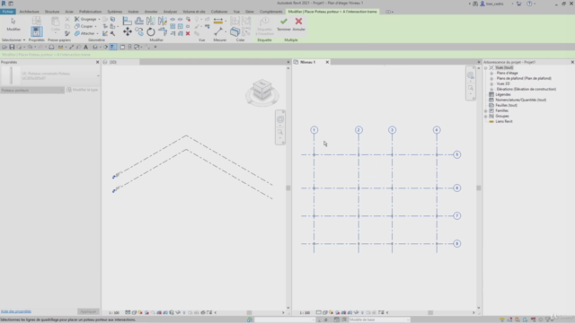Click zoom icon in Niveau 1 navigation bar
The image size is (575, 323).
(x=471, y=88)
